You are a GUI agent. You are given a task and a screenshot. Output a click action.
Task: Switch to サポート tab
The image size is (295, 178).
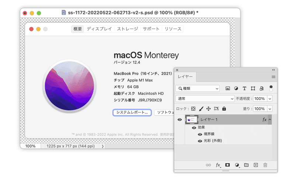151,29
